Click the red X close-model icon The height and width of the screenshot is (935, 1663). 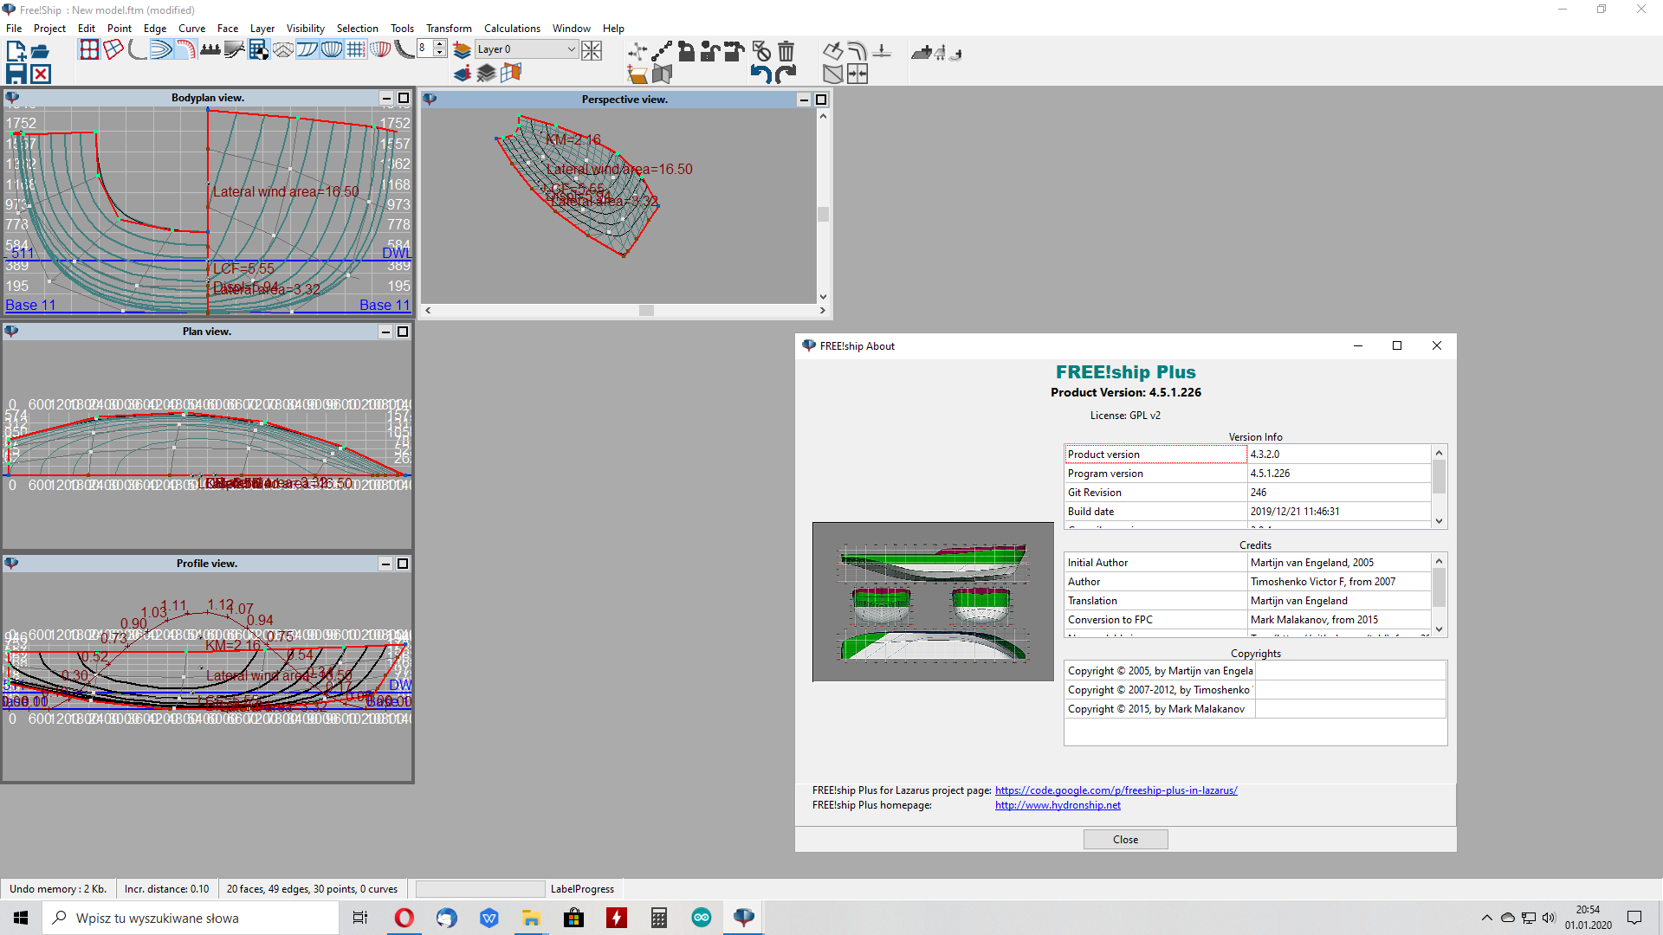tap(40, 74)
